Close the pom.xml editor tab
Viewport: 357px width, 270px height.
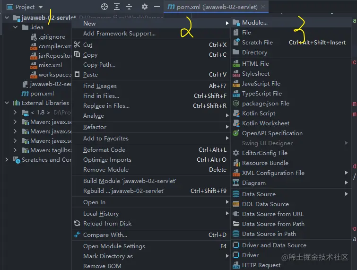click(x=263, y=7)
